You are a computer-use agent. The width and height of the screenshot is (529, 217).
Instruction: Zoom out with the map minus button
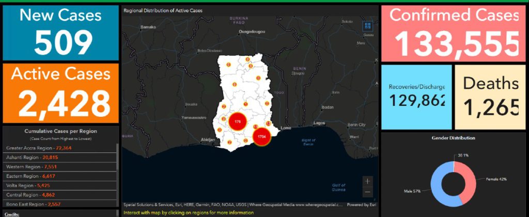click(x=367, y=192)
